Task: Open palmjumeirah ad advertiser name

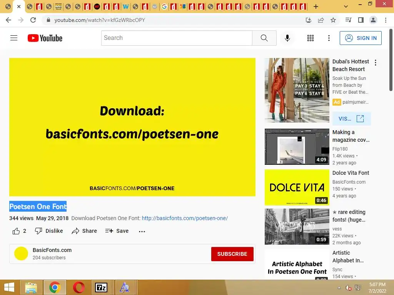Action: (x=355, y=102)
